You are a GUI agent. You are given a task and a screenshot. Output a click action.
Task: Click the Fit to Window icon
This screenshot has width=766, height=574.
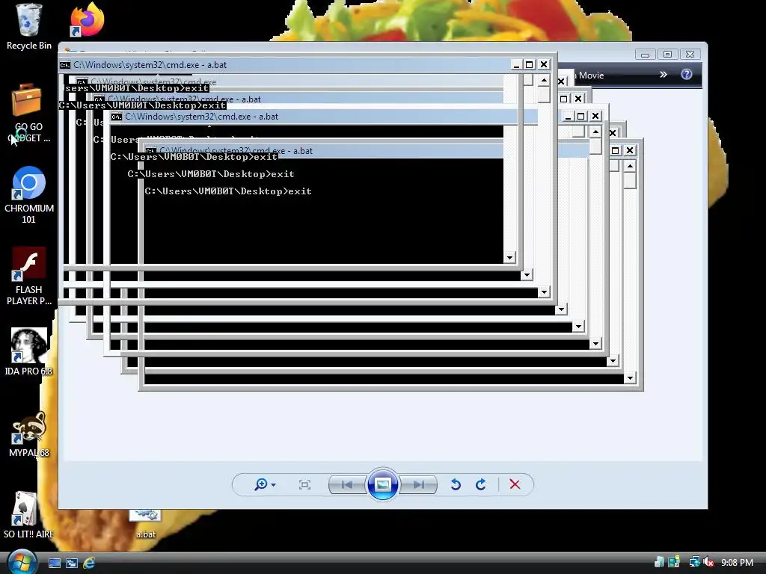pos(304,484)
